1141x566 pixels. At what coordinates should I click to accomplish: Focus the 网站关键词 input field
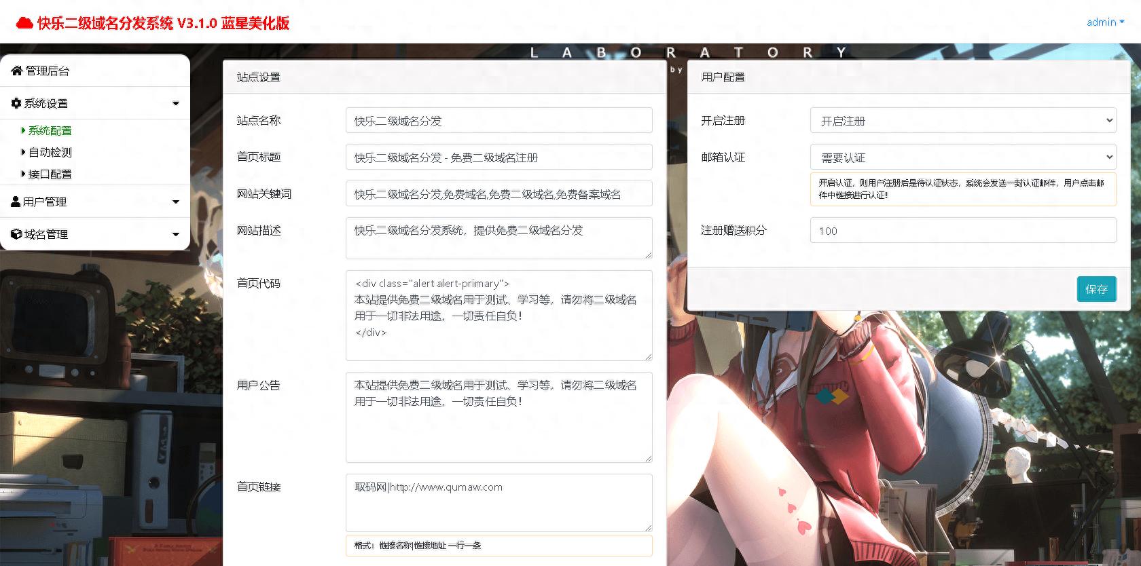pyautogui.click(x=499, y=193)
